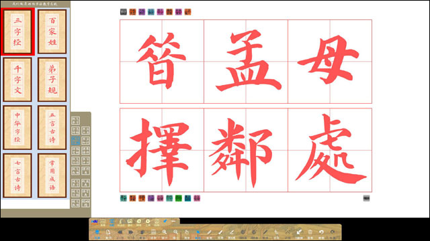Image resolution: width=430 pixels, height=241 pixels.
Task: Click the trash can clear icon
Action: 310,232
